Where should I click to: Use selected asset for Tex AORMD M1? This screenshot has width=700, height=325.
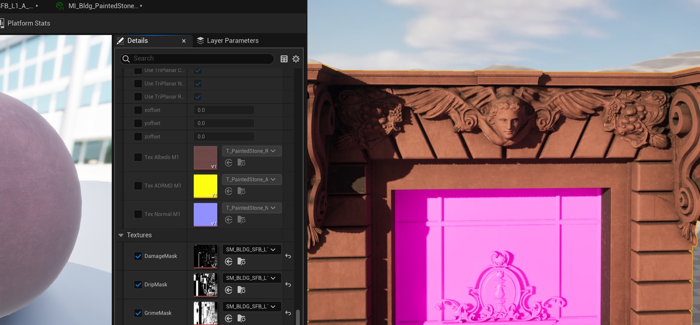228,191
